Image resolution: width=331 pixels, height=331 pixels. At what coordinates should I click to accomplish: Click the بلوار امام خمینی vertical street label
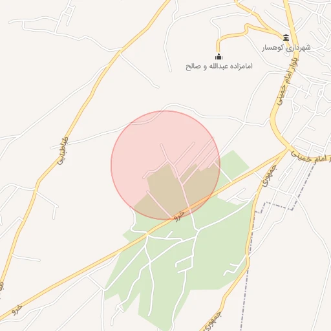(287, 80)
